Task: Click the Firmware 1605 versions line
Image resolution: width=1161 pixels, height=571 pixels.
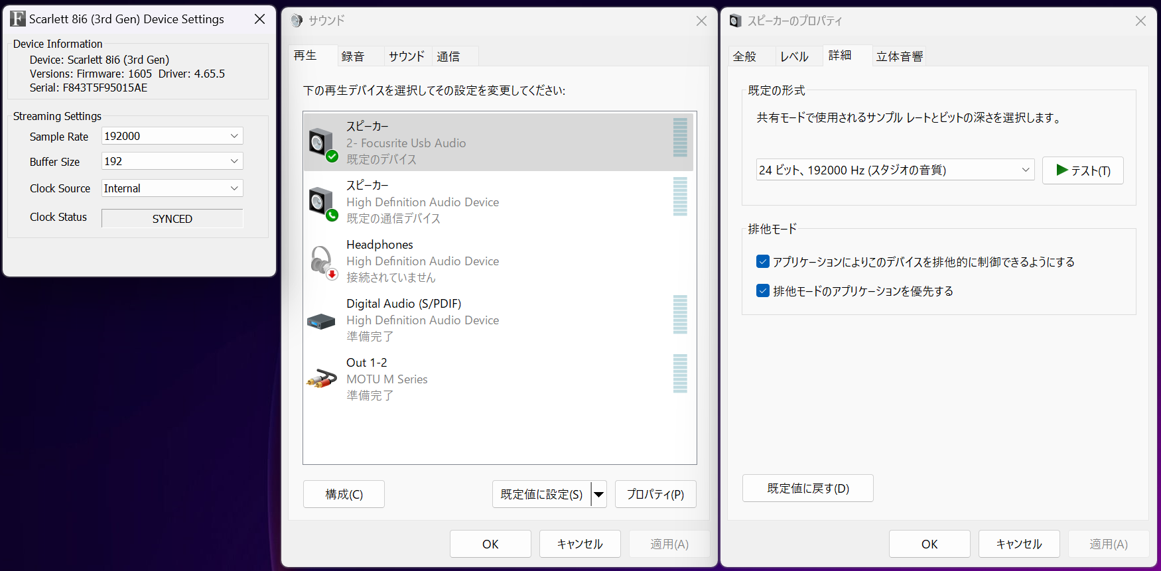Action: pyautogui.click(x=127, y=74)
